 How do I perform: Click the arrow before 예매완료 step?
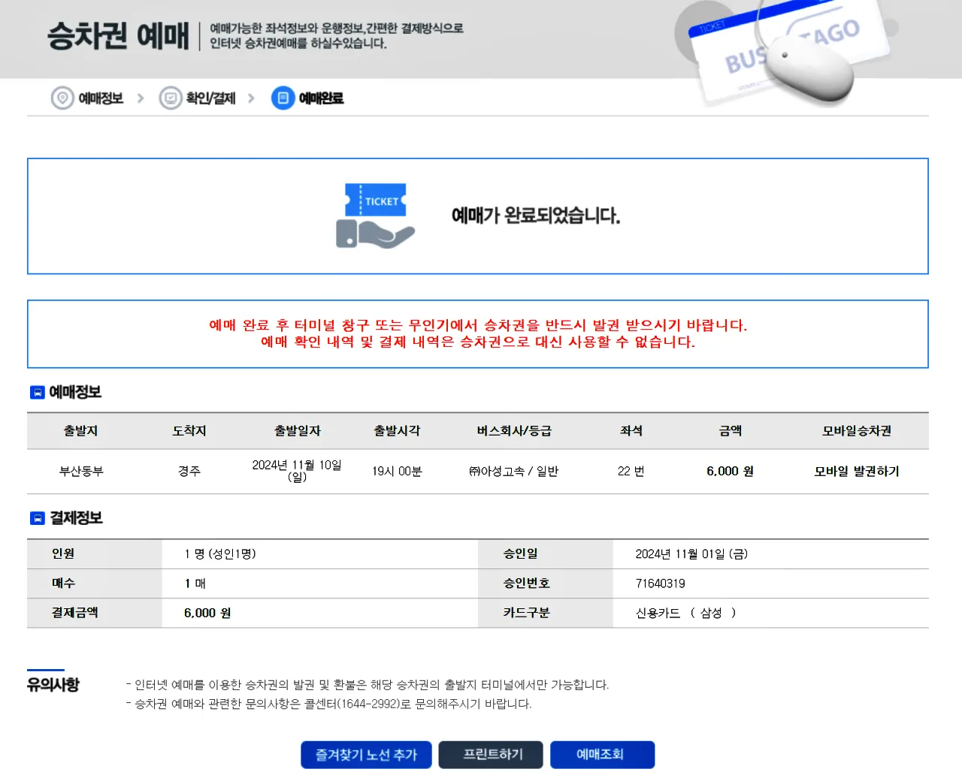point(252,98)
